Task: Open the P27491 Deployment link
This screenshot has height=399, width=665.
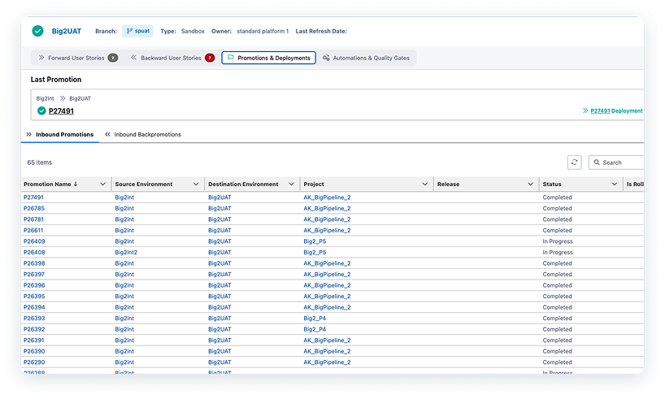Action: tap(613, 111)
